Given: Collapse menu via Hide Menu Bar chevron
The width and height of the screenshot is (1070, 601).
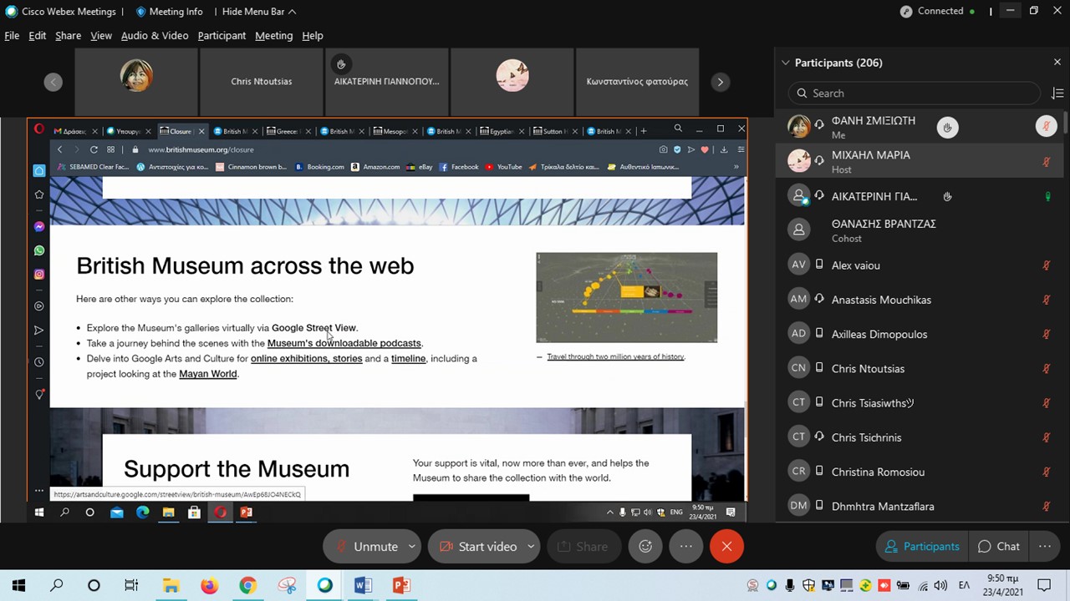Looking at the screenshot, I should click(292, 12).
